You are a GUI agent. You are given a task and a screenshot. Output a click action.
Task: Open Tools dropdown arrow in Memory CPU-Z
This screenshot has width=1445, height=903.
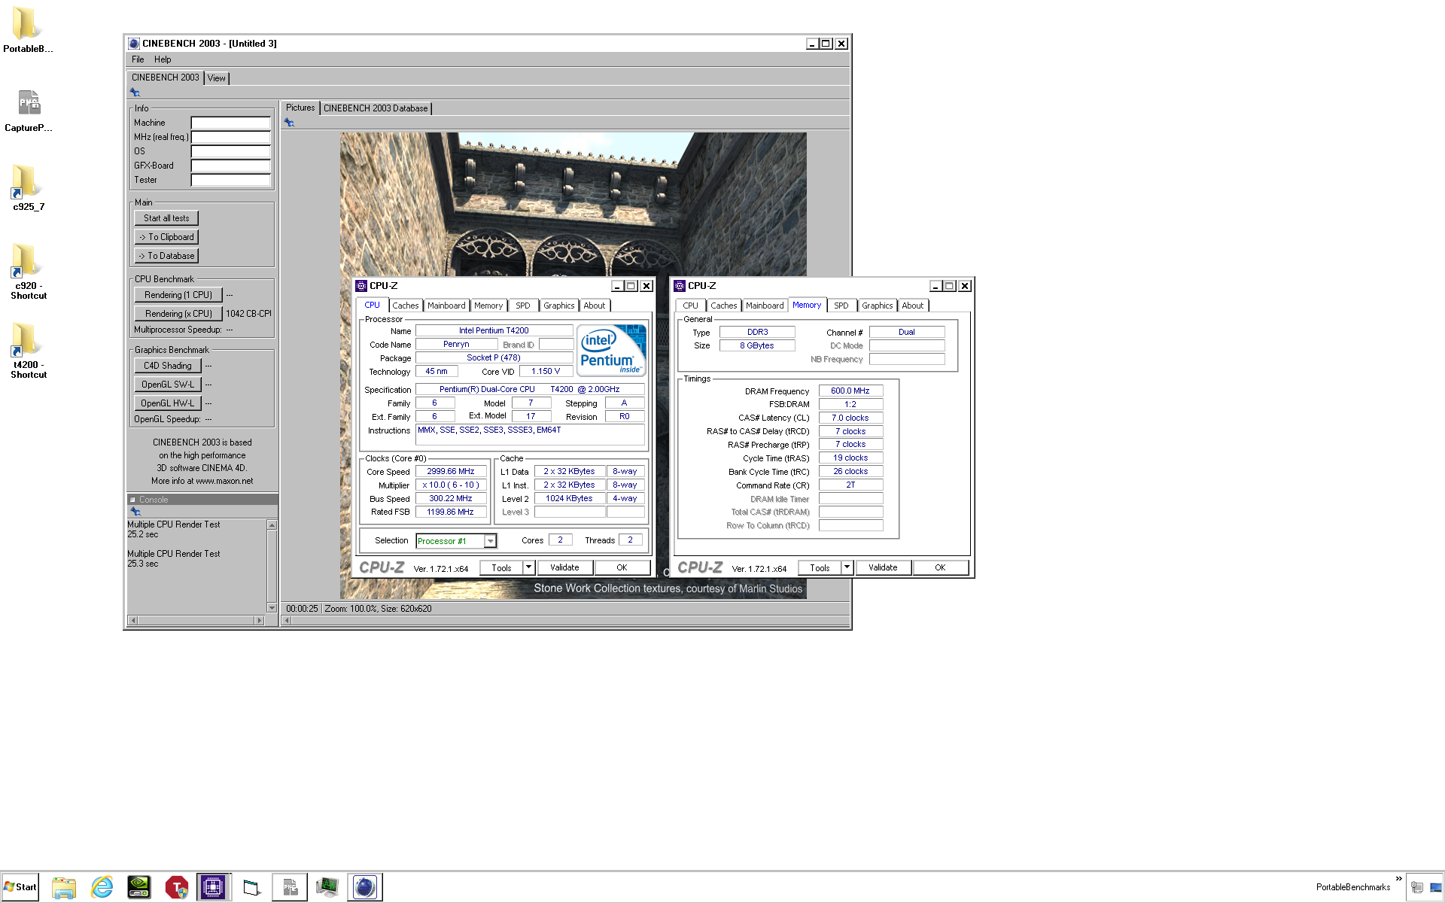847,568
